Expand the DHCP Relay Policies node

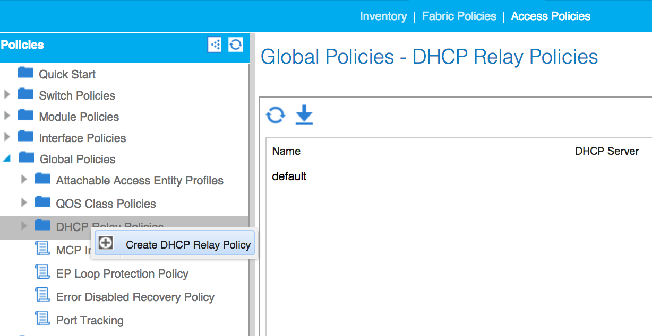tap(24, 226)
